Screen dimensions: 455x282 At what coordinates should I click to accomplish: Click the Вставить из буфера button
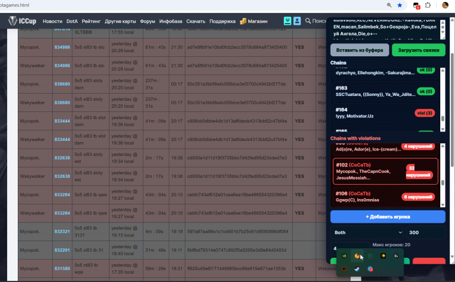point(360,50)
